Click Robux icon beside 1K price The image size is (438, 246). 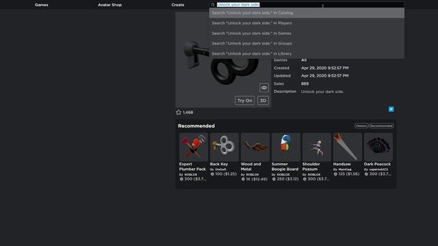click(243, 179)
